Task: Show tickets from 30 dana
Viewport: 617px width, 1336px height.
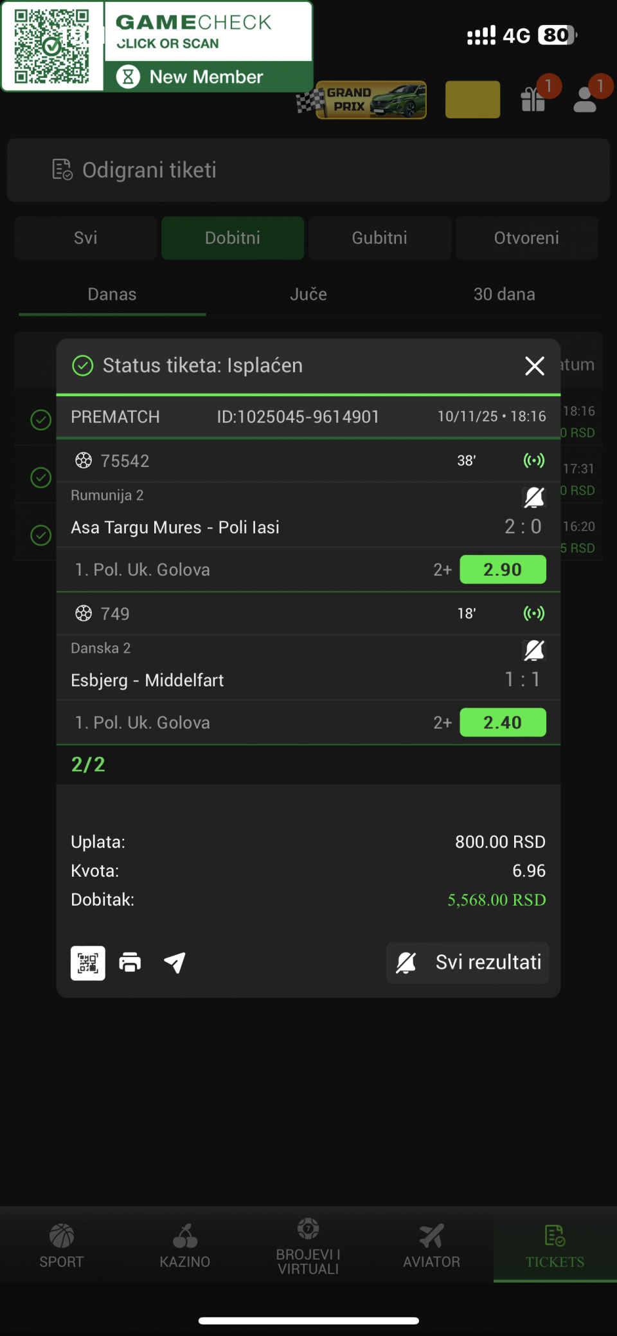Action: click(504, 295)
